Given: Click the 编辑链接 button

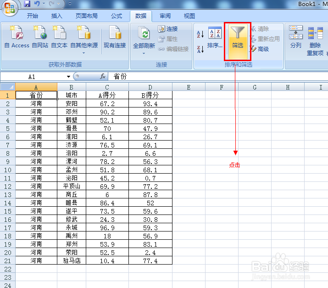Looking at the screenshot, I should pos(173,49).
